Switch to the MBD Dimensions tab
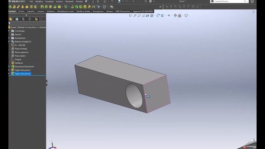Image resolution: width=265 pixels, height=149 pixels. 123,11
